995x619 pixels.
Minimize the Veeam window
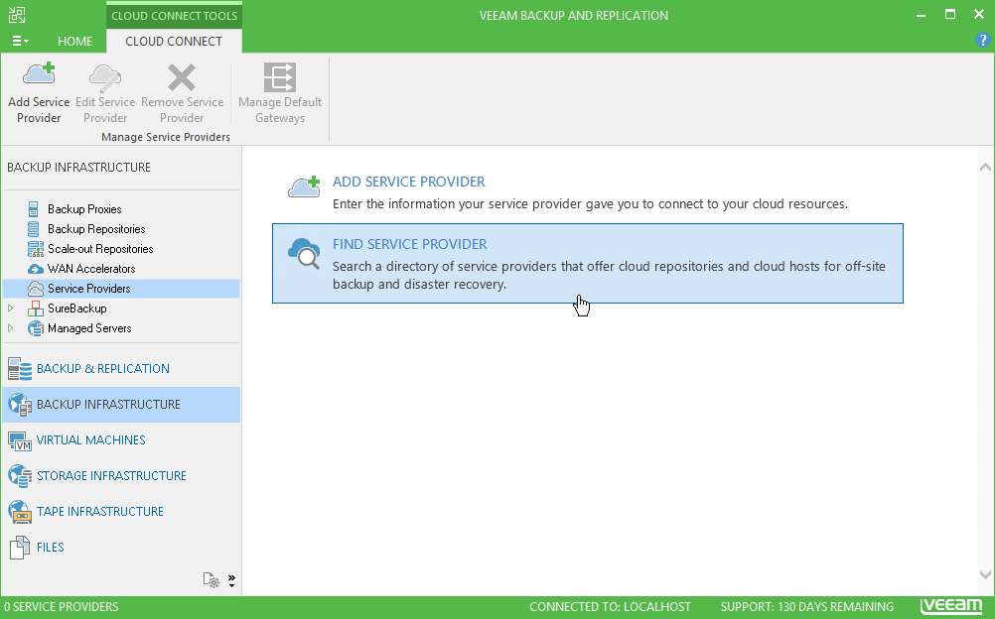(x=921, y=15)
